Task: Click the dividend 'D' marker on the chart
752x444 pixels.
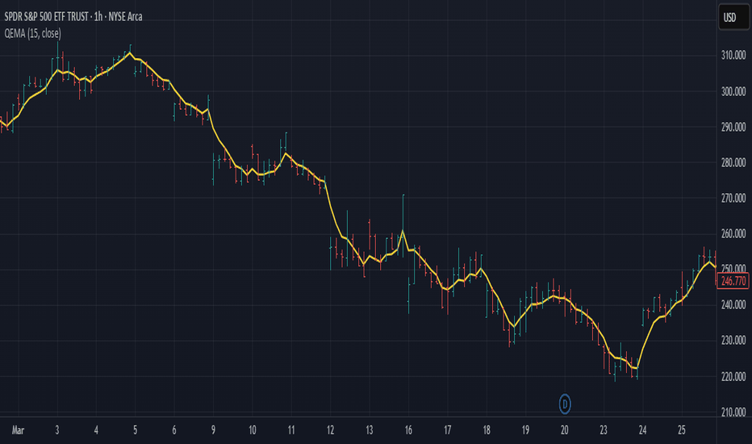Action: coord(565,404)
